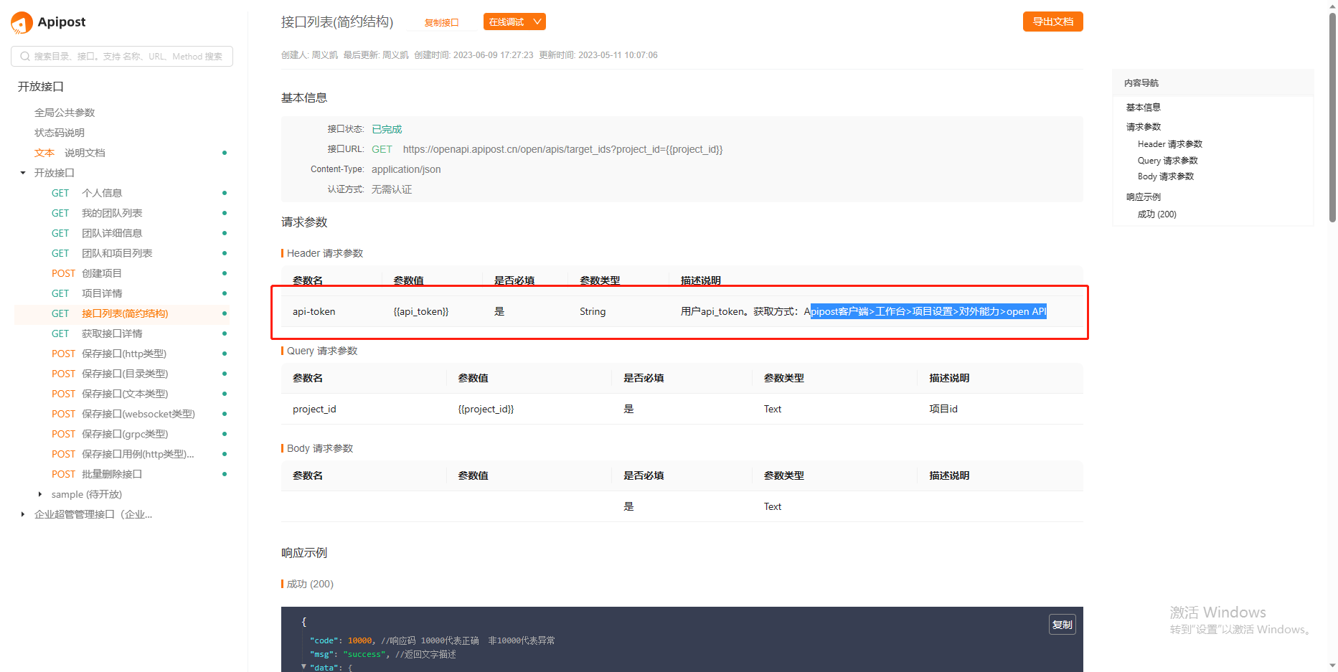Click the 无需认证 authentication value
The width and height of the screenshot is (1338, 672).
pos(392,189)
